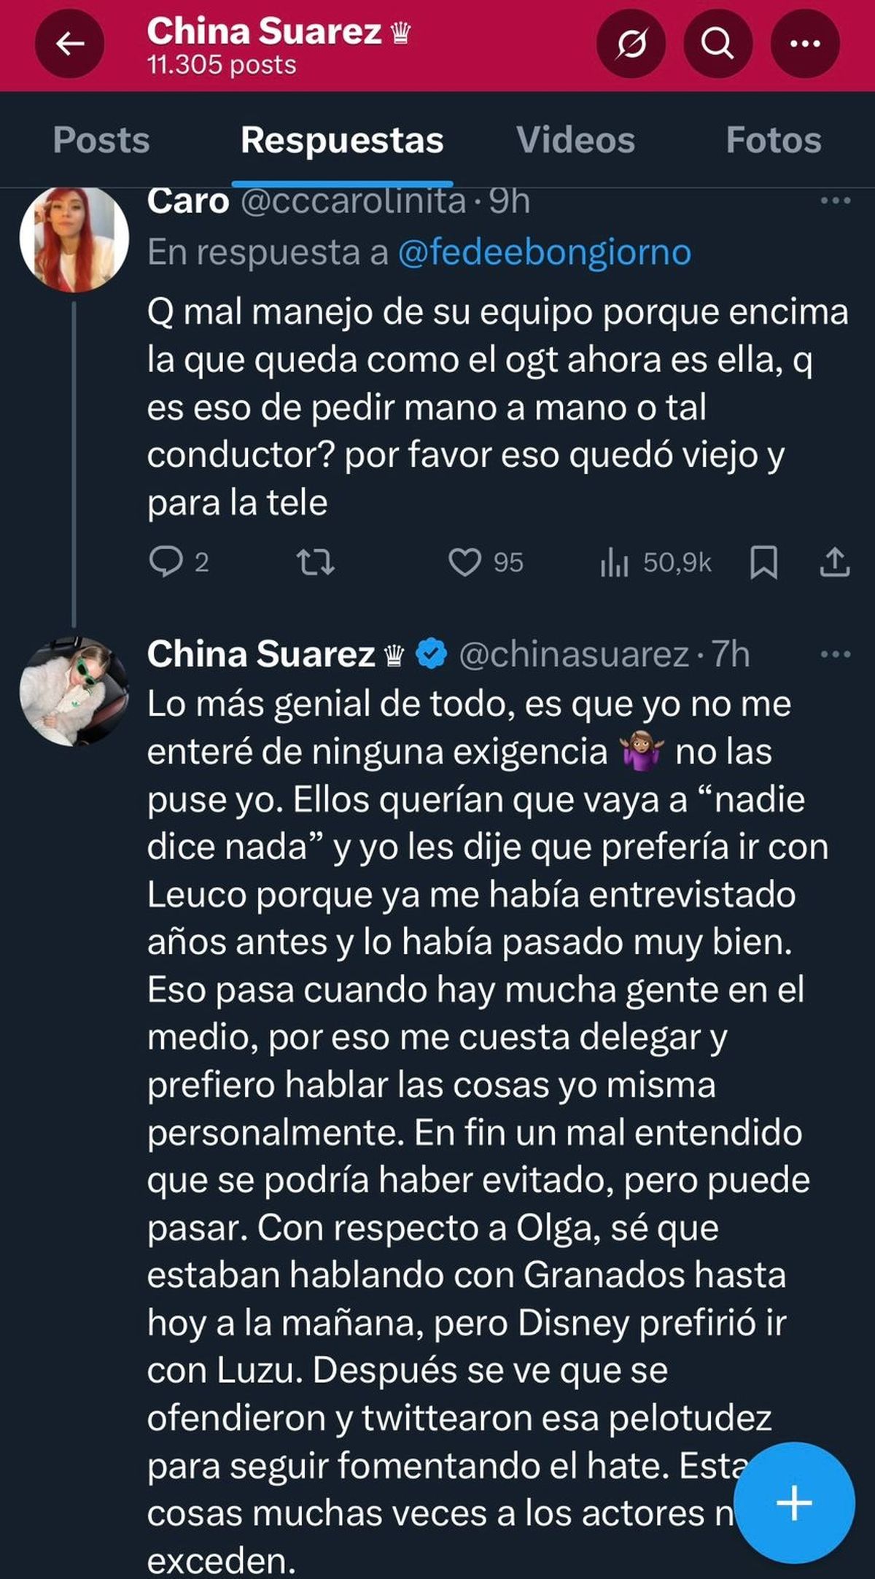Share Caro's post via upload icon

tap(834, 562)
